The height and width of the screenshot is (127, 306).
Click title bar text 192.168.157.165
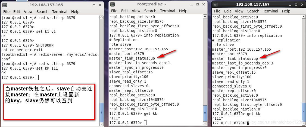(x=46, y=5)
